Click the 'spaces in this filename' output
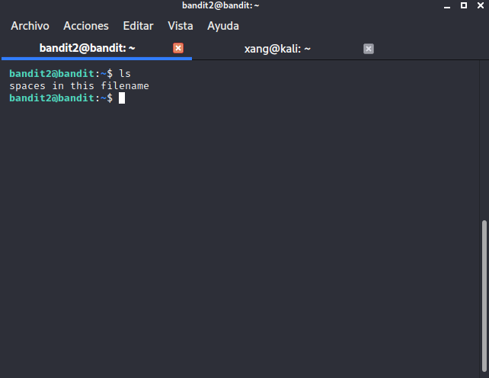The height and width of the screenshot is (378, 489). pos(79,86)
